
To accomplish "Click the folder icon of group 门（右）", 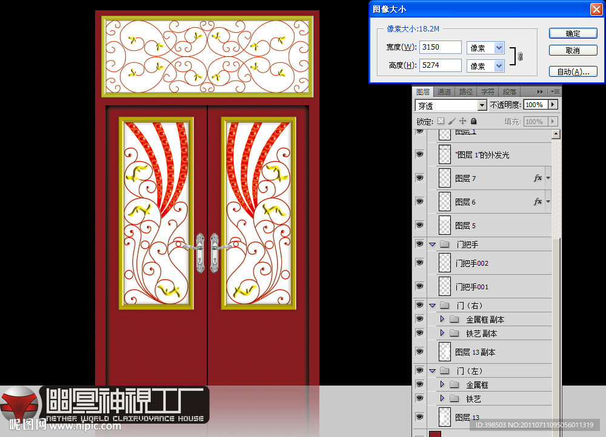I will tap(445, 306).
